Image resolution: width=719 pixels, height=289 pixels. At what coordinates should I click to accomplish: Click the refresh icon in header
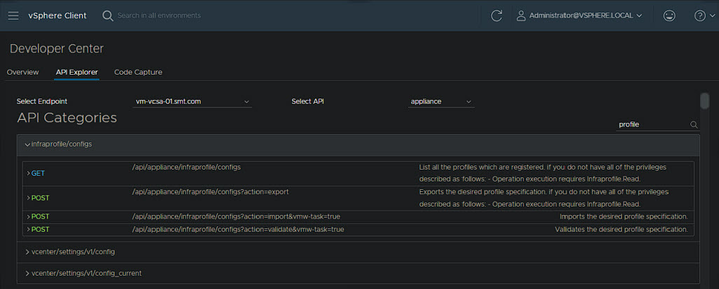click(x=496, y=15)
